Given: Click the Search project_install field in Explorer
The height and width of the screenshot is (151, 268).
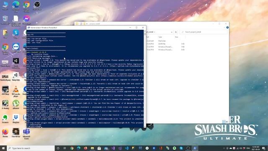Looking at the screenshot, I should click(x=204, y=32).
